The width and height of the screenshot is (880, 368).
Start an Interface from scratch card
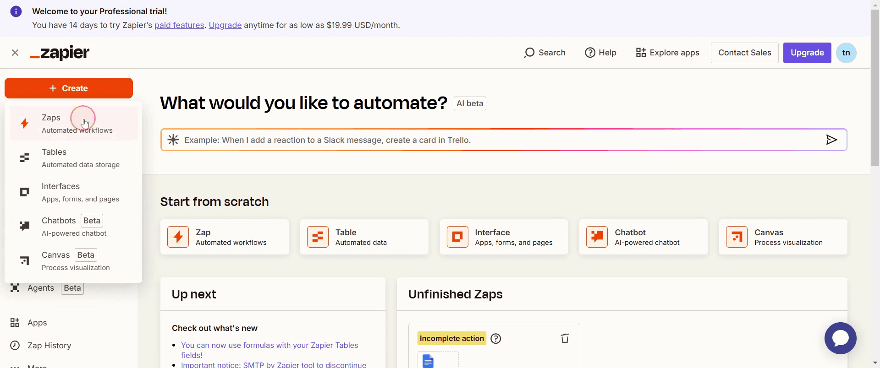click(504, 237)
